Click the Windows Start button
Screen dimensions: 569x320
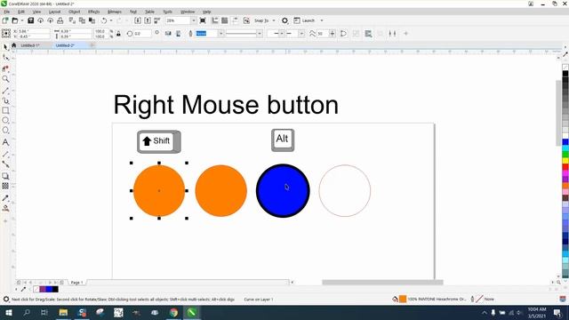click(x=8, y=312)
